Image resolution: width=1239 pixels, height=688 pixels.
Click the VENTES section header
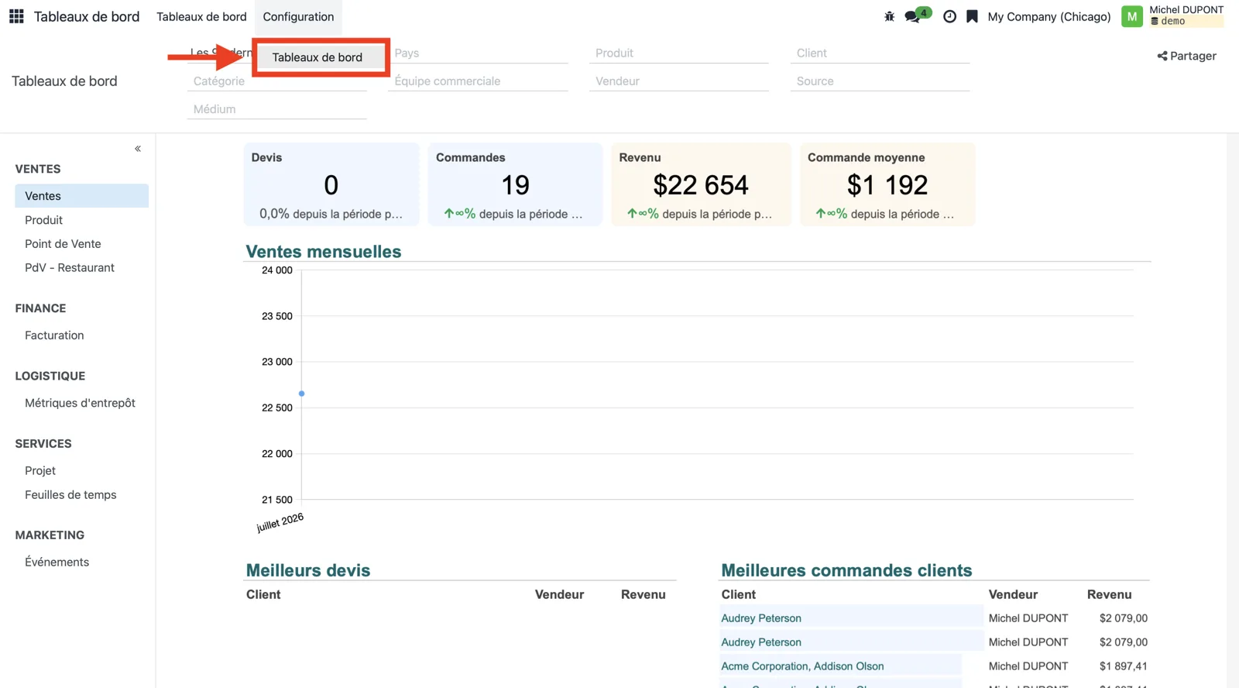coord(38,169)
